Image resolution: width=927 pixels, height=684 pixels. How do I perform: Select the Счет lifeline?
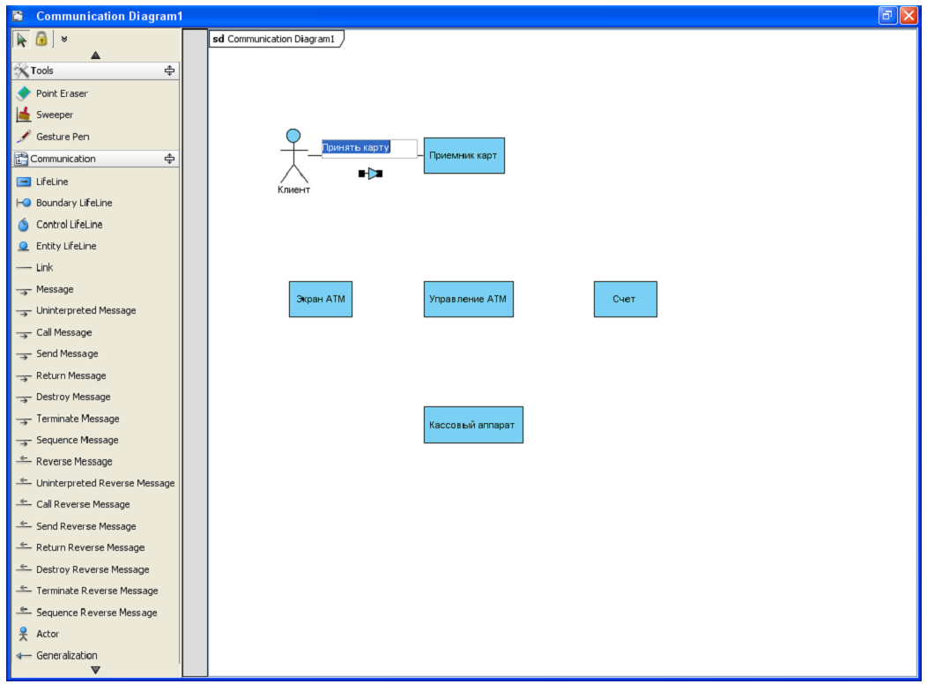pos(626,299)
